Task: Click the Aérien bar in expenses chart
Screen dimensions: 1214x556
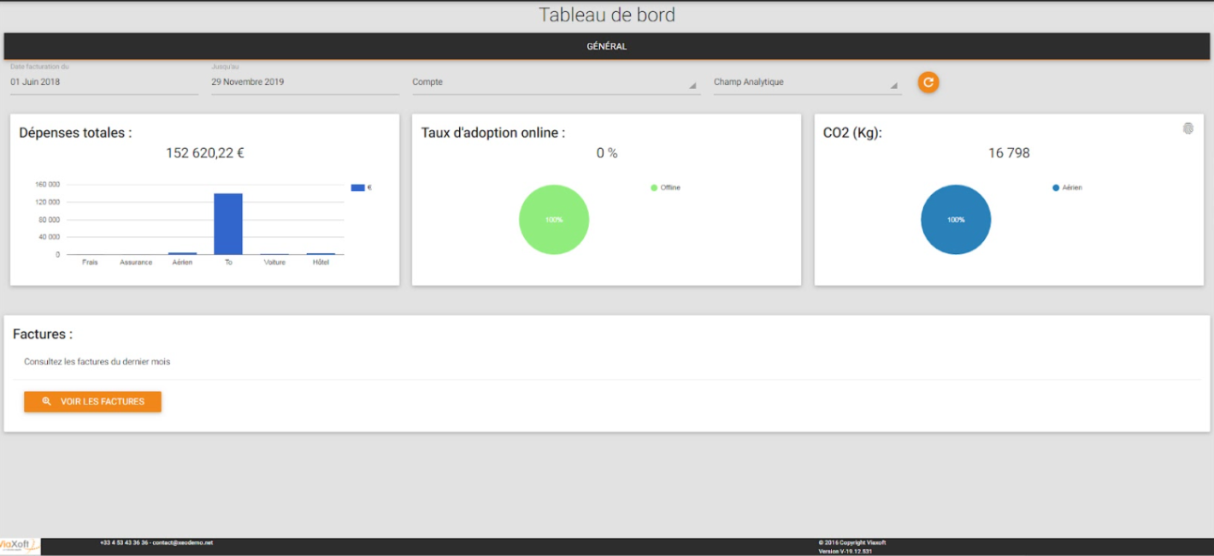Action: click(182, 253)
